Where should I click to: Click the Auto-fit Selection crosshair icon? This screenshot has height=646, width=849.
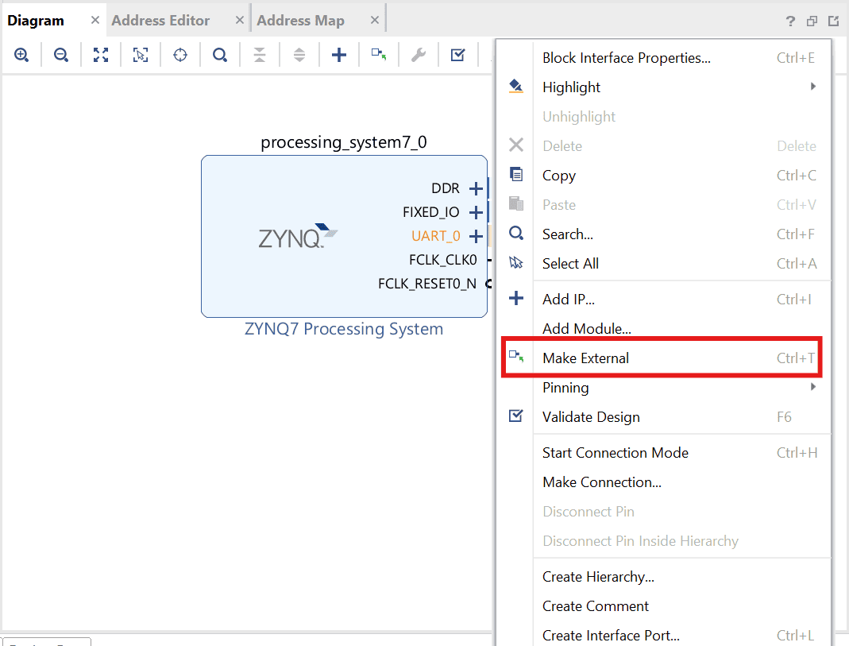tap(180, 55)
